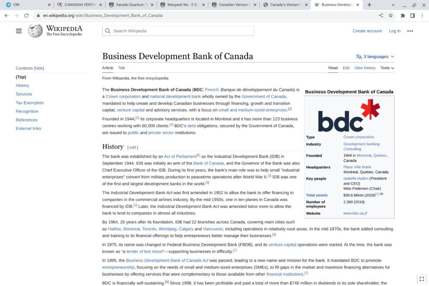Screen dimensions: 429x286
Task: Close the Xanadu Quantum tab
Action: point(152,5)
